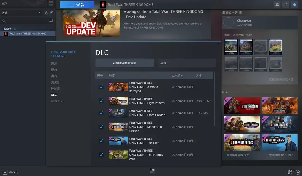The width and height of the screenshot is (302, 176).
Task: Toggle the favorite star icon
Action: tap(294, 5)
